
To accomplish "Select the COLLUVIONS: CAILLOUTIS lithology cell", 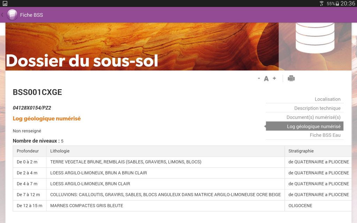I will [x=166, y=195].
